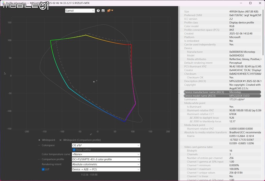This screenshot has width=265, height=181.
Task: Click the vertical scrollbar in info panel
Action: [x=263, y=32]
